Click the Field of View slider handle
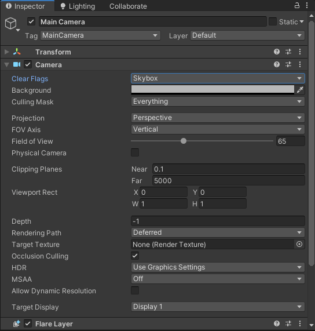This screenshot has width=315, height=331. pyautogui.click(x=184, y=141)
